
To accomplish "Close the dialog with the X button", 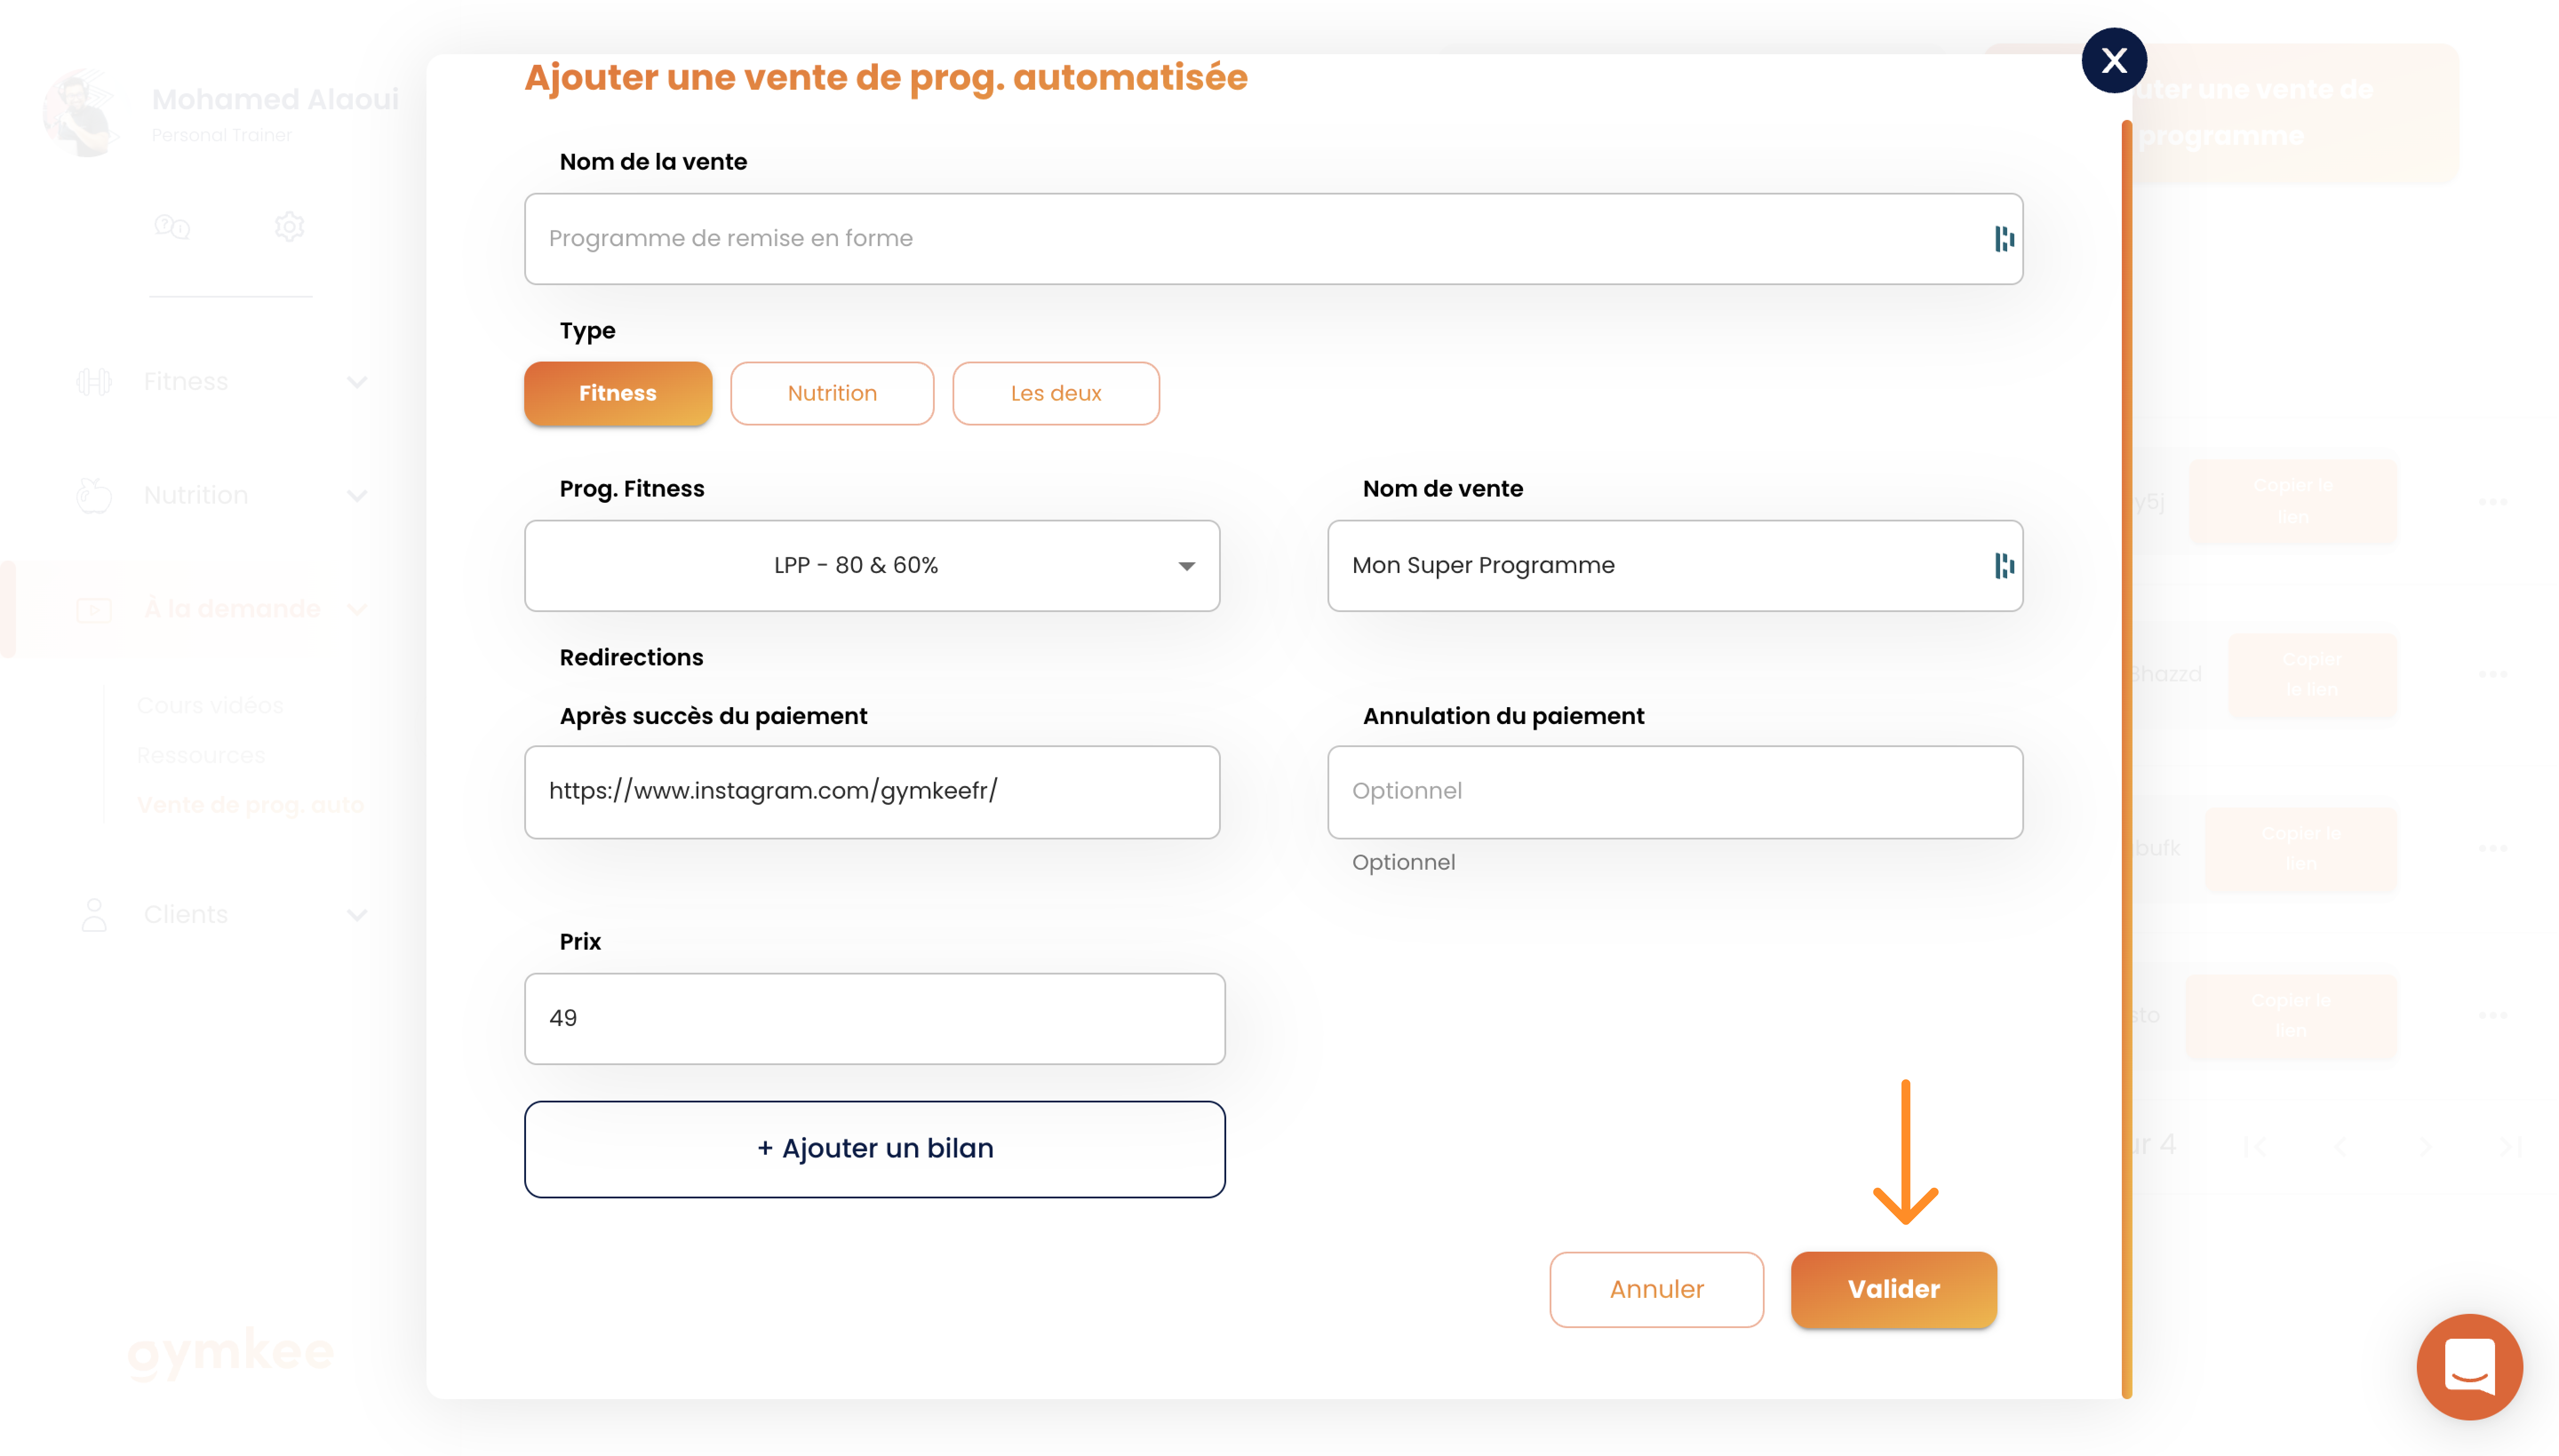I will tap(2113, 61).
